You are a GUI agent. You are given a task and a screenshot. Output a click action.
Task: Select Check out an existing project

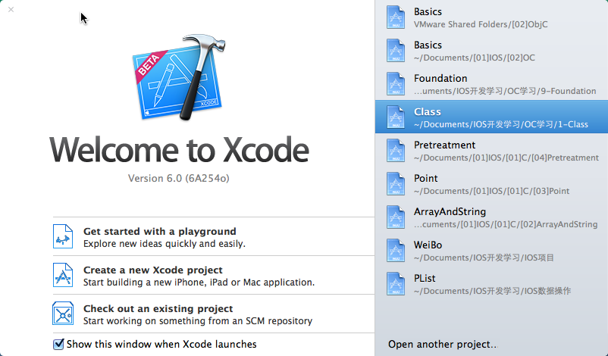tap(213, 314)
